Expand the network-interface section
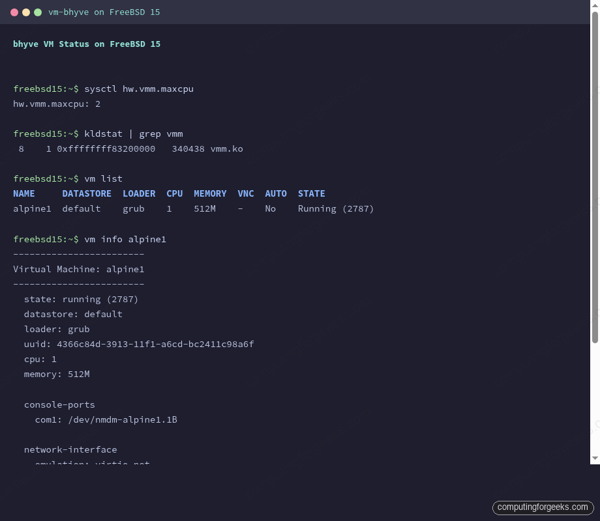This screenshot has height=521, width=600. click(x=70, y=449)
